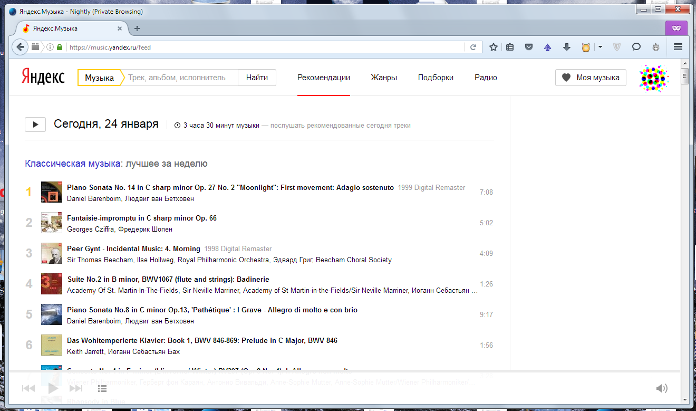
Task: Open track Suite No.2 in B minor Badinerie
Action: pos(168,279)
